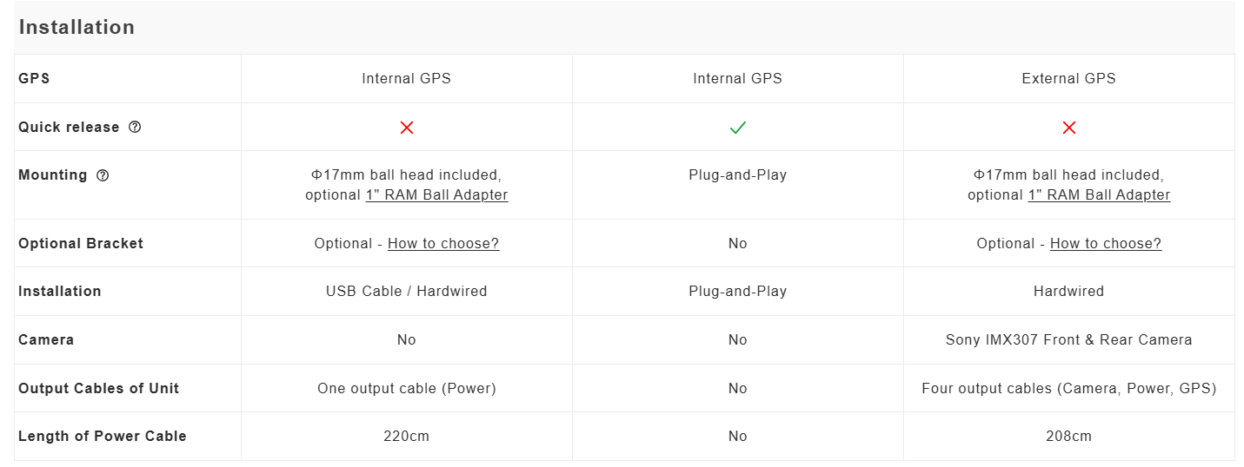Screen dimensions: 1244x467
Task: Select the 'Sony IMX307 Front & Rear Camera' text
Action: click(1068, 340)
